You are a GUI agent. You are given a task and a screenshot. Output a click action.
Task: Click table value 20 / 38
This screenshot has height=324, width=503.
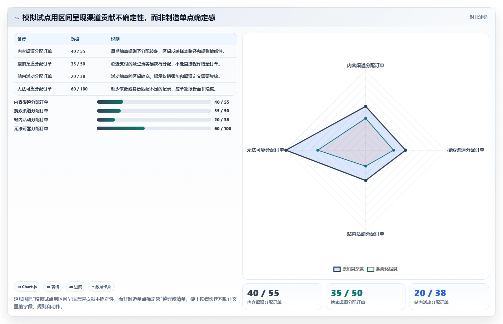tap(78, 77)
